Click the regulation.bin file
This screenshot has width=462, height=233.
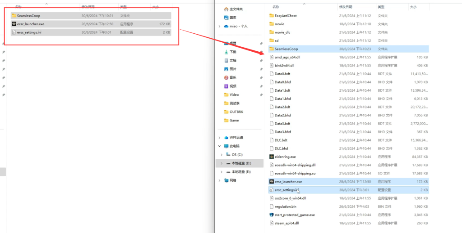[x=285, y=206]
